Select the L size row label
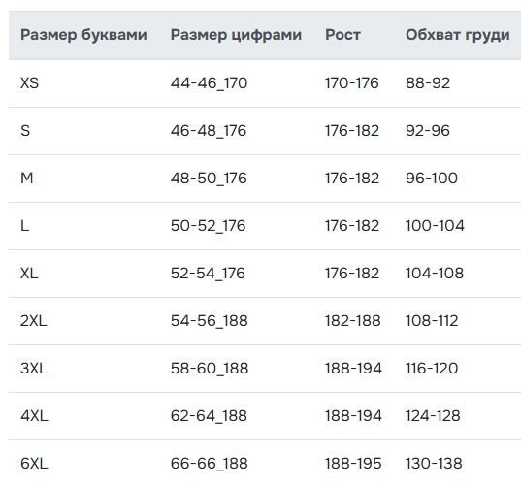The width and height of the screenshot is (521, 487). 24,226
